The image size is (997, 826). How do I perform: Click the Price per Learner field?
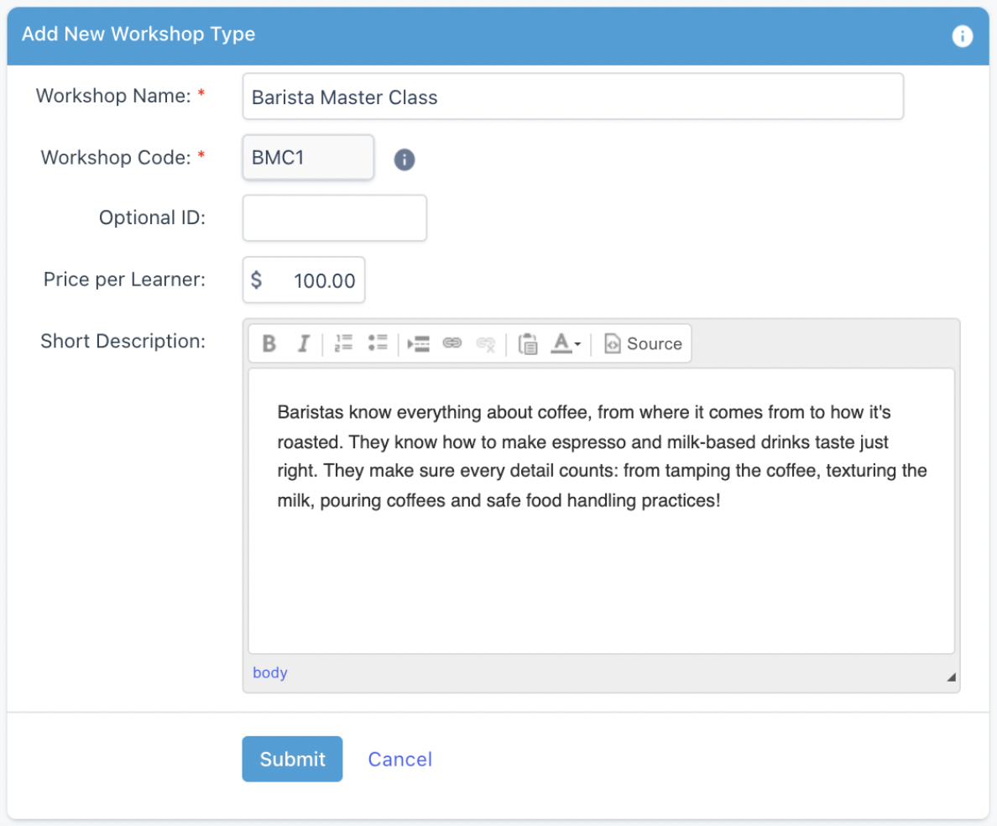click(303, 280)
